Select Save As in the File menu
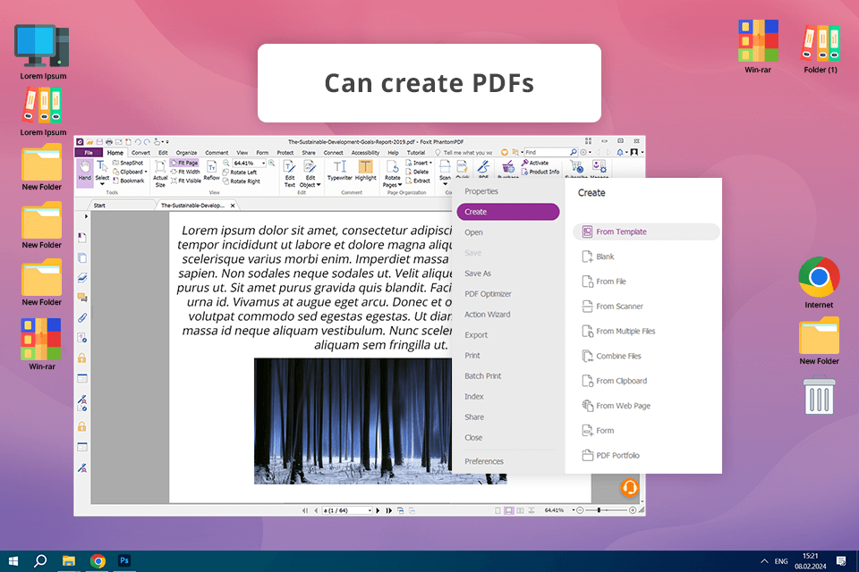The image size is (859, 572). (x=478, y=273)
